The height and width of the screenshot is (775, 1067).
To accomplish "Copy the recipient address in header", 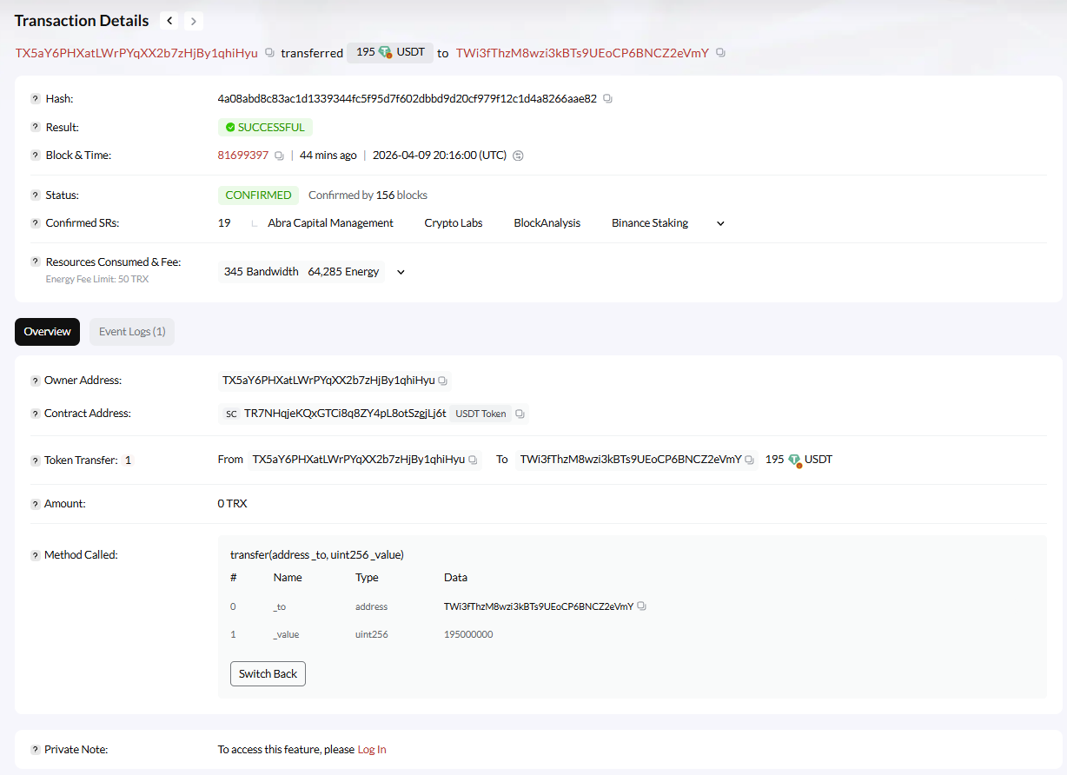I will (x=720, y=53).
